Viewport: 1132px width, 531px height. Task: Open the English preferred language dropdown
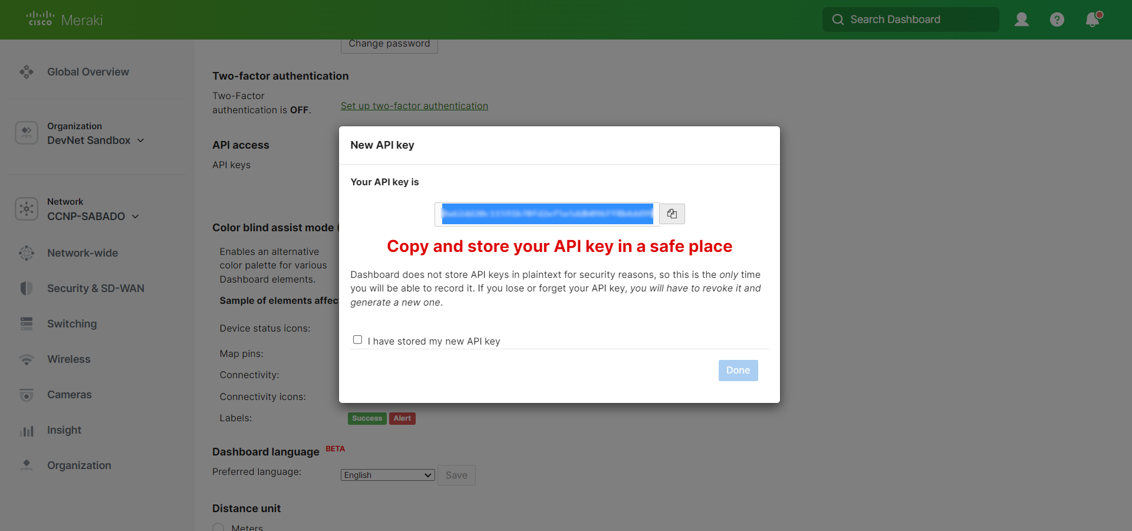pyautogui.click(x=387, y=475)
